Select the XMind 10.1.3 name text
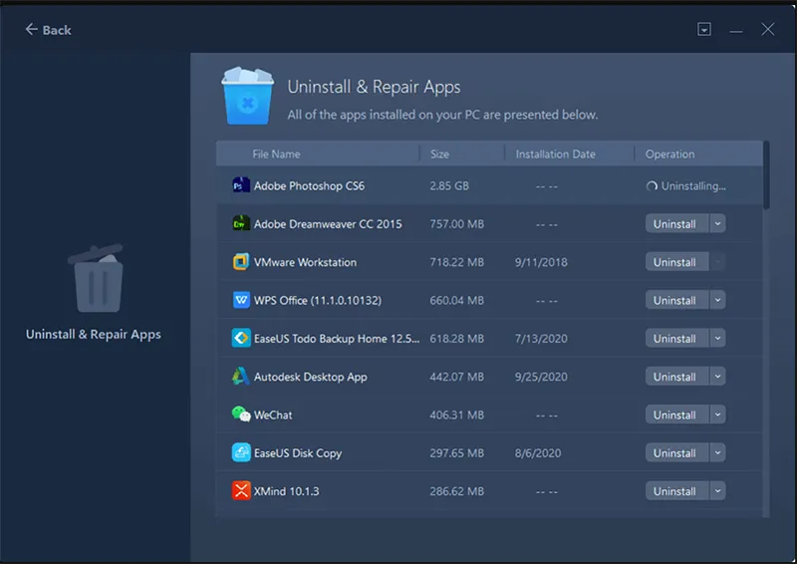Screen dimensions: 797x564 pyautogui.click(x=287, y=491)
